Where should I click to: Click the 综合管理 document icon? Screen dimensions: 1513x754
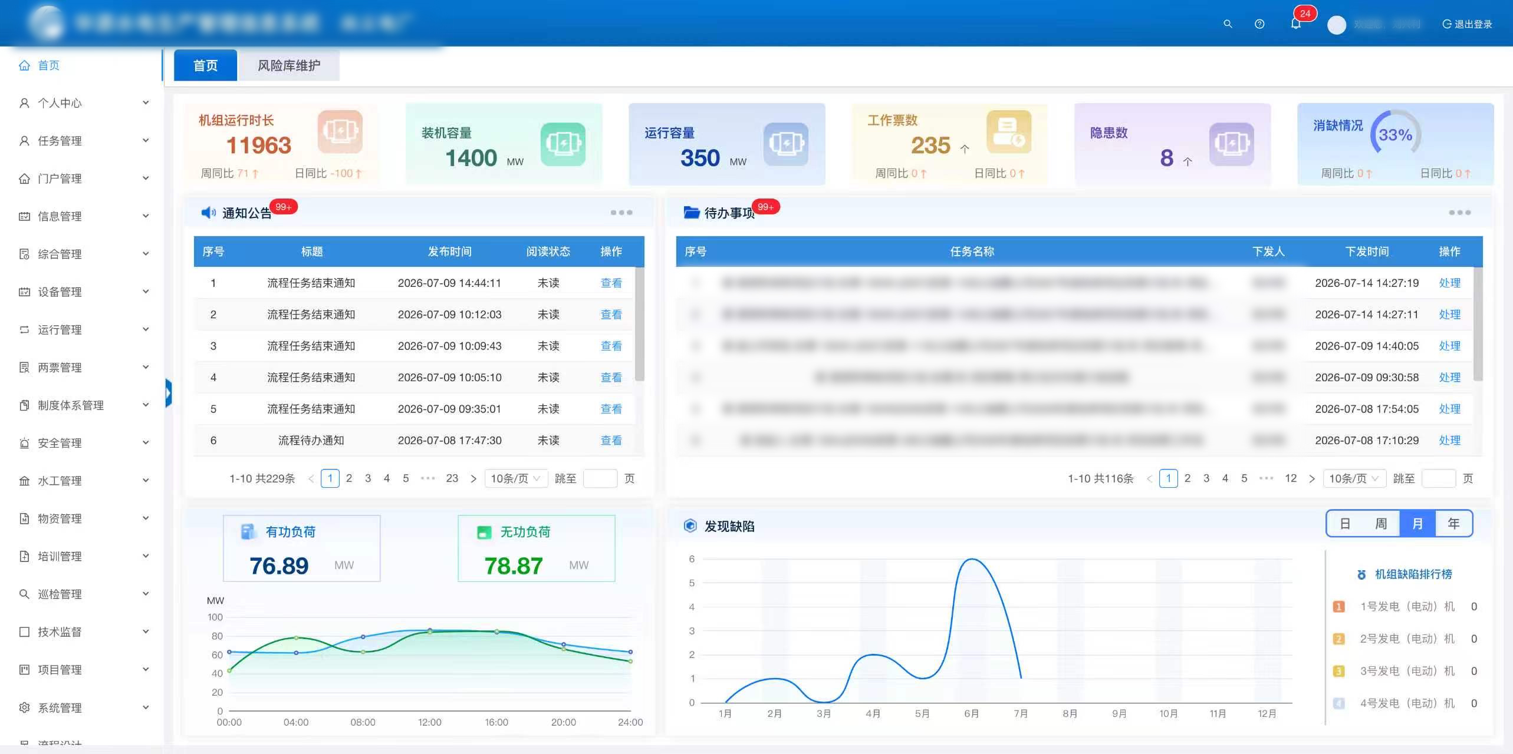pos(24,254)
